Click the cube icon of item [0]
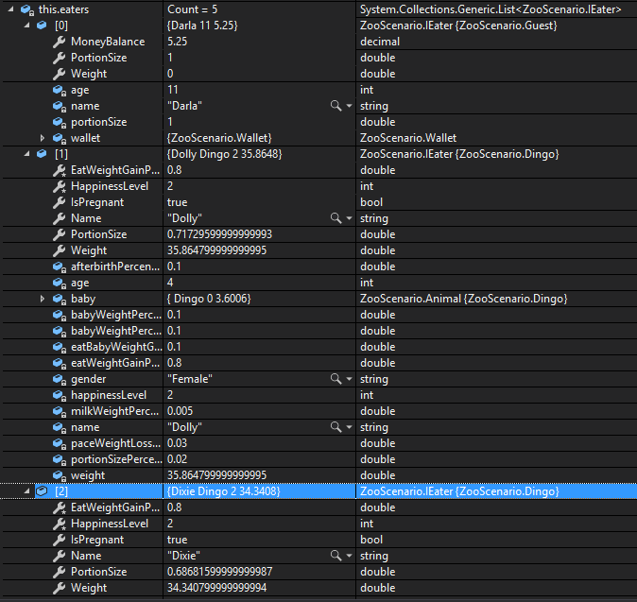The image size is (637, 602). (42, 26)
